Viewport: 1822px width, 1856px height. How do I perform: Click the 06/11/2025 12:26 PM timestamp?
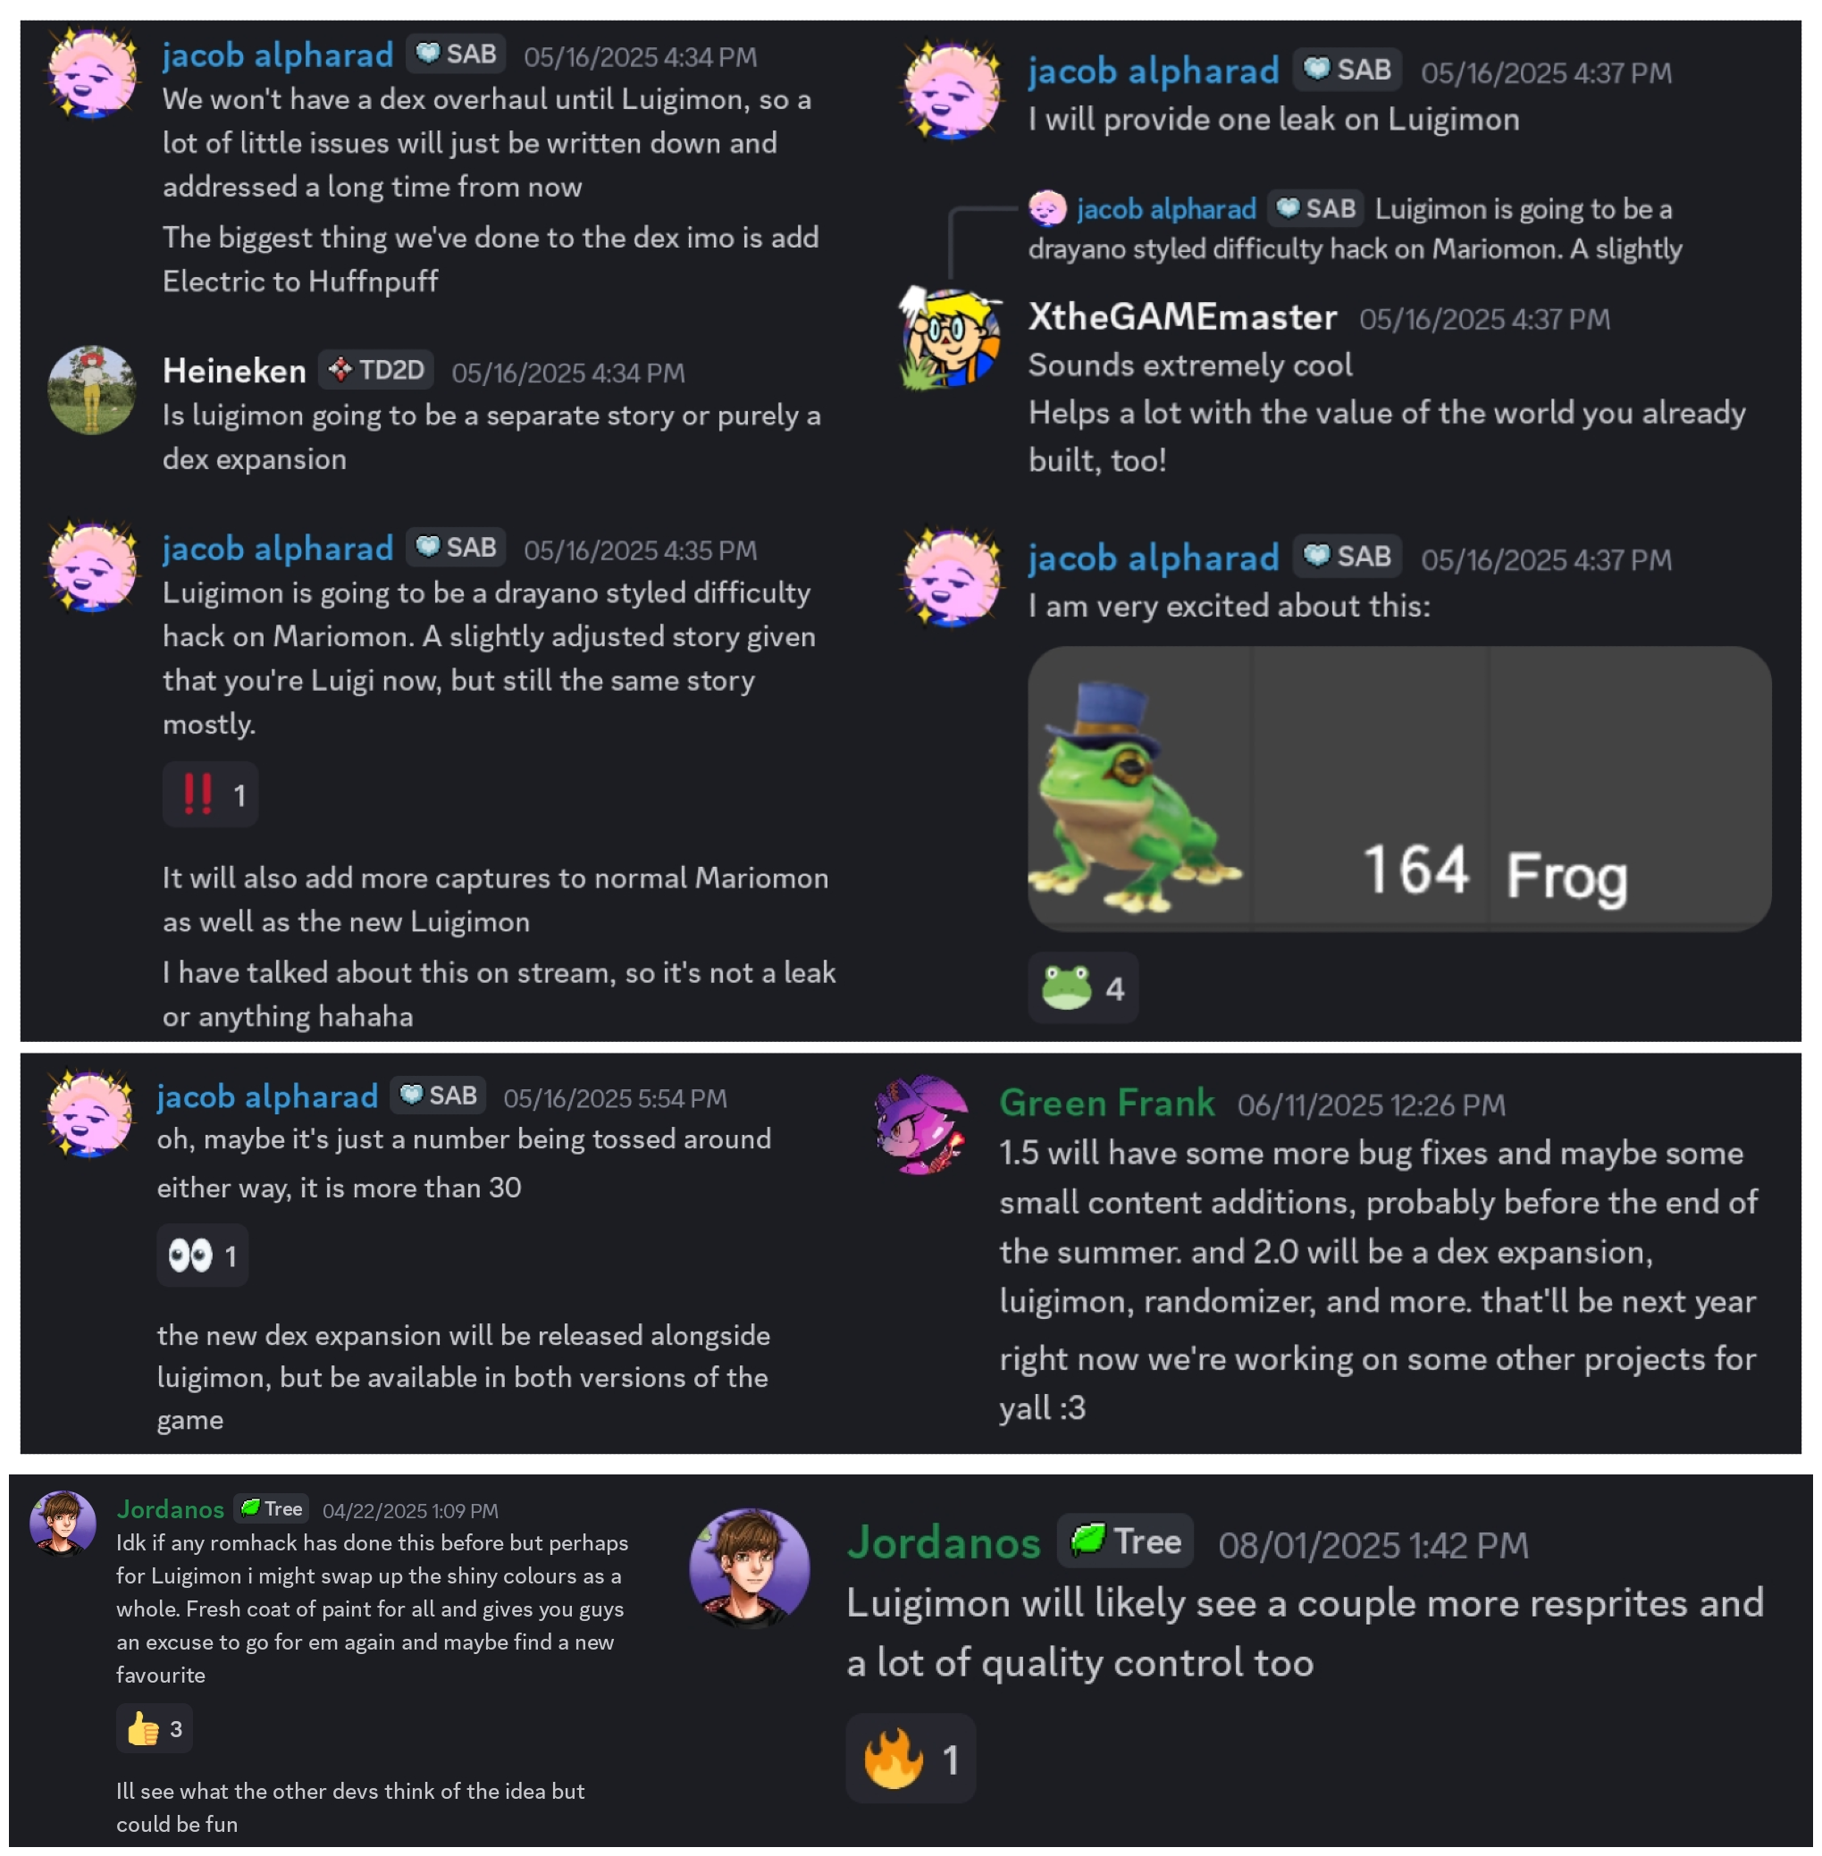click(1371, 1105)
